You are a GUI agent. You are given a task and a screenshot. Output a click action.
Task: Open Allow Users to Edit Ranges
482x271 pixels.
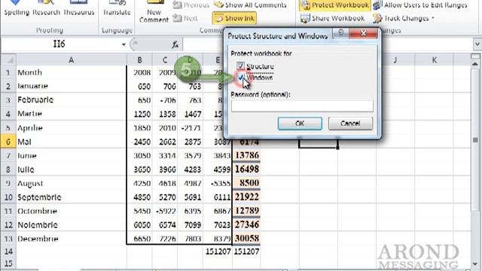pyautogui.click(x=420, y=5)
